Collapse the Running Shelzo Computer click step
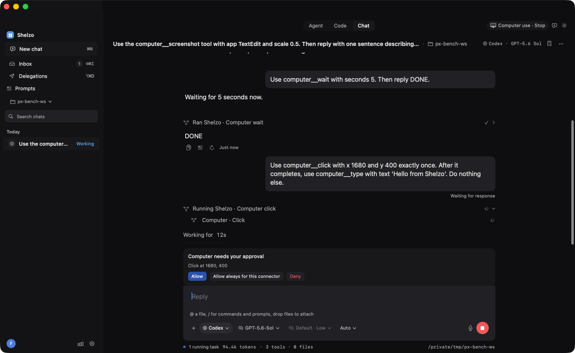This screenshot has width=575, height=353. coord(494,209)
